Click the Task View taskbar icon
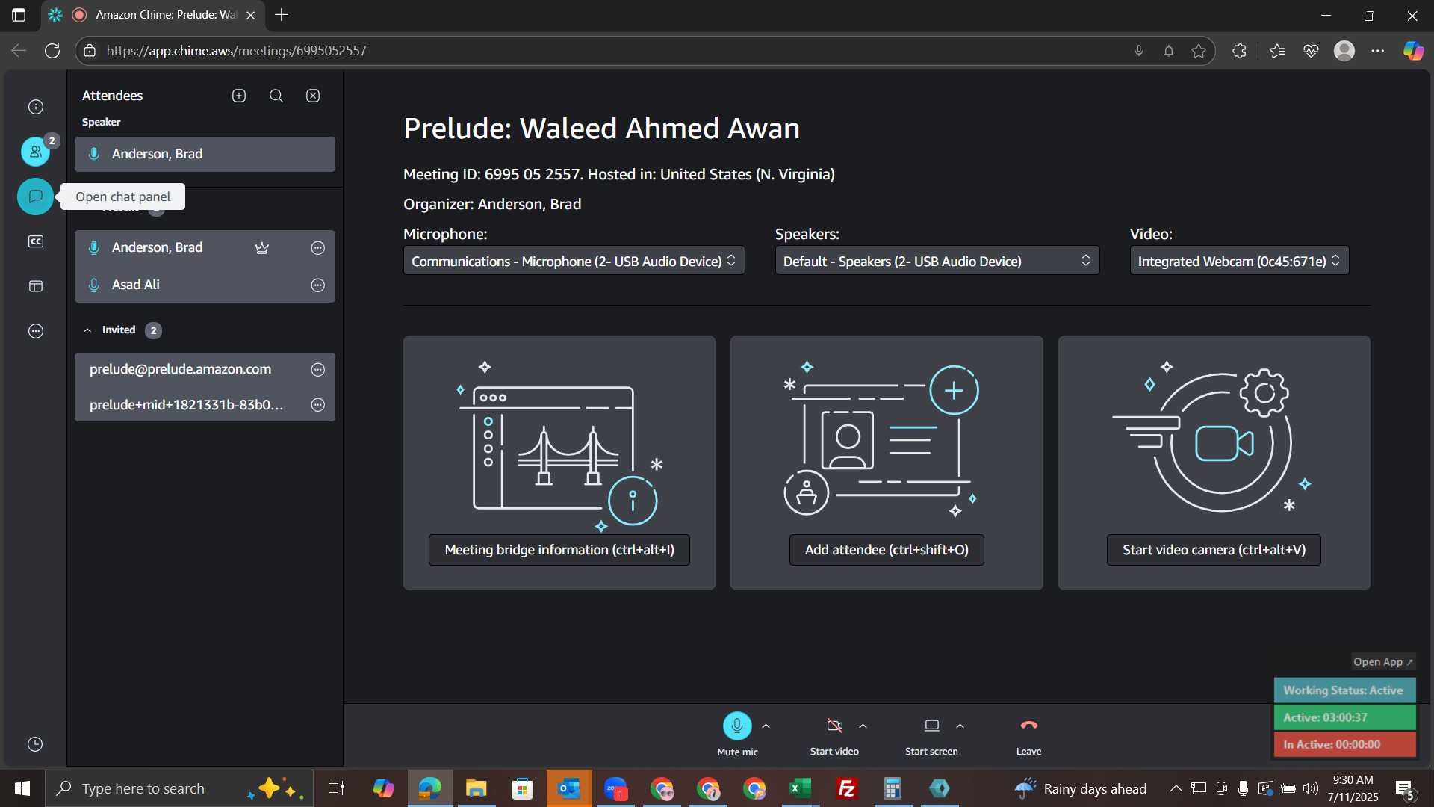The height and width of the screenshot is (807, 1434). tap(336, 788)
